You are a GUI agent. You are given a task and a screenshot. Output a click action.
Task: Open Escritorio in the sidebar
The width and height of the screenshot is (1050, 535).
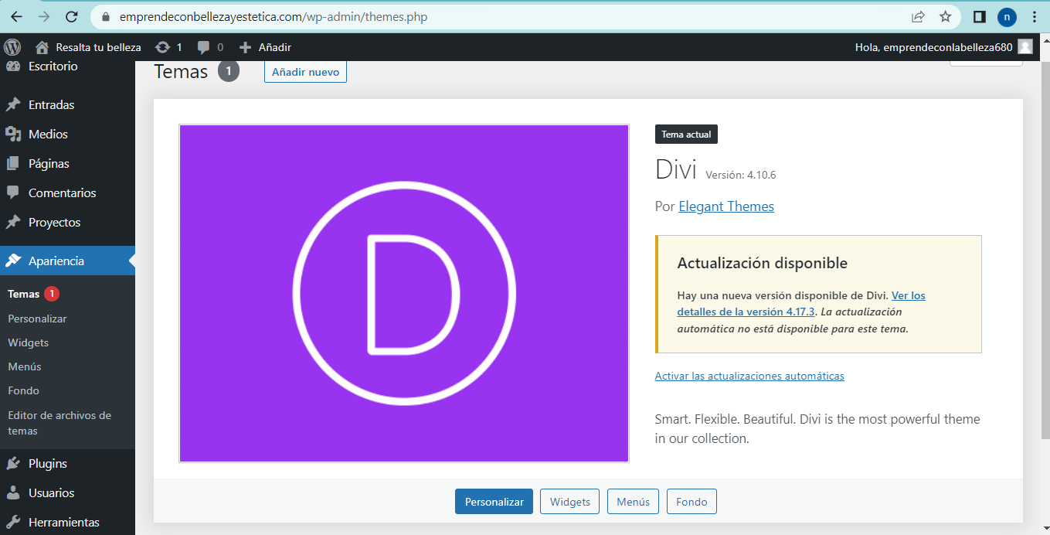click(67, 66)
